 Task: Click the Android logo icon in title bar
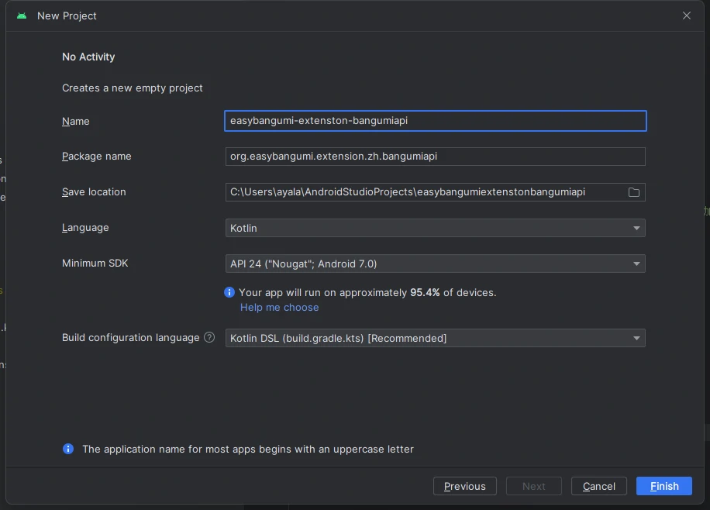pyautogui.click(x=22, y=16)
